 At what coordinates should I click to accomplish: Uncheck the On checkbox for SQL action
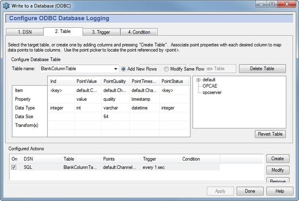(x=13, y=167)
